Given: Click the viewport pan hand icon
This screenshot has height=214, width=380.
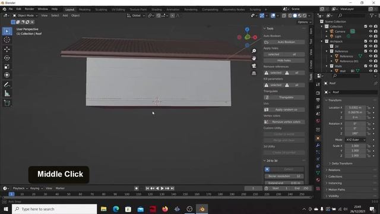Looking at the screenshot, I should click(x=254, y=58).
